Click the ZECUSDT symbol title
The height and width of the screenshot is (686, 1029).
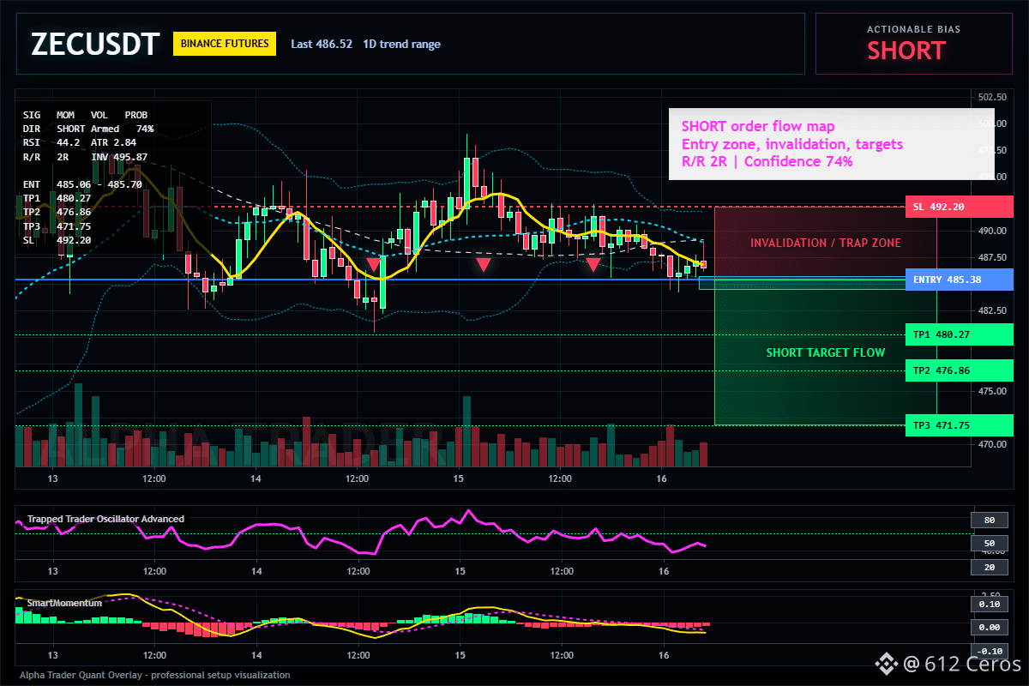[x=94, y=44]
